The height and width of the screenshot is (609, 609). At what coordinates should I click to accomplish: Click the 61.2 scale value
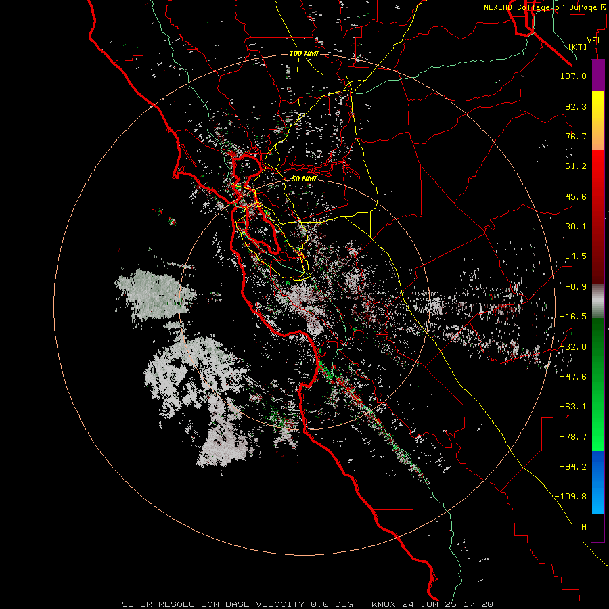[576, 166]
